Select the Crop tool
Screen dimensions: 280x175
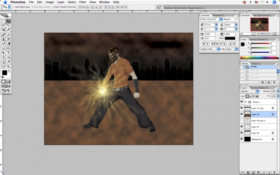coord(3,30)
